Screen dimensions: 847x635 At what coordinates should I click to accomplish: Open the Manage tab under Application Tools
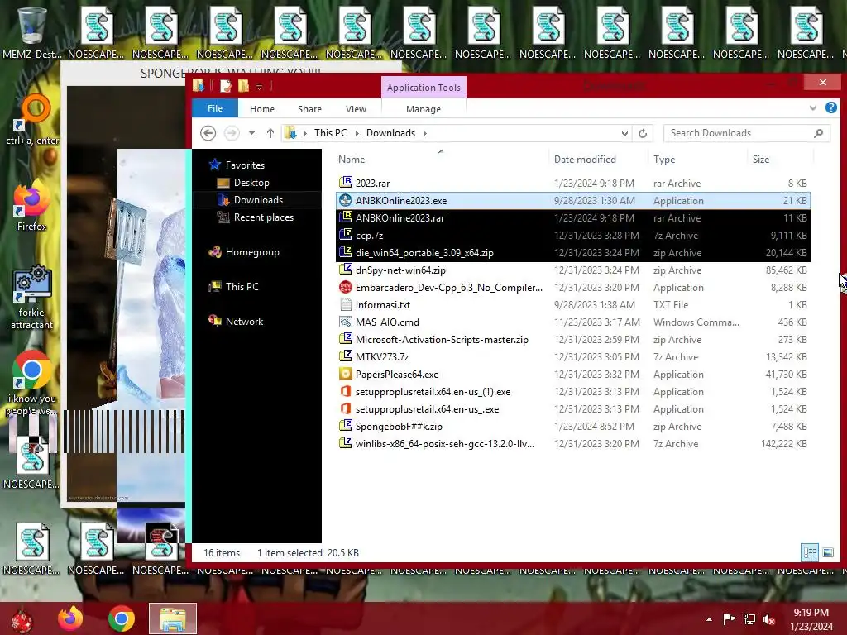(x=423, y=109)
